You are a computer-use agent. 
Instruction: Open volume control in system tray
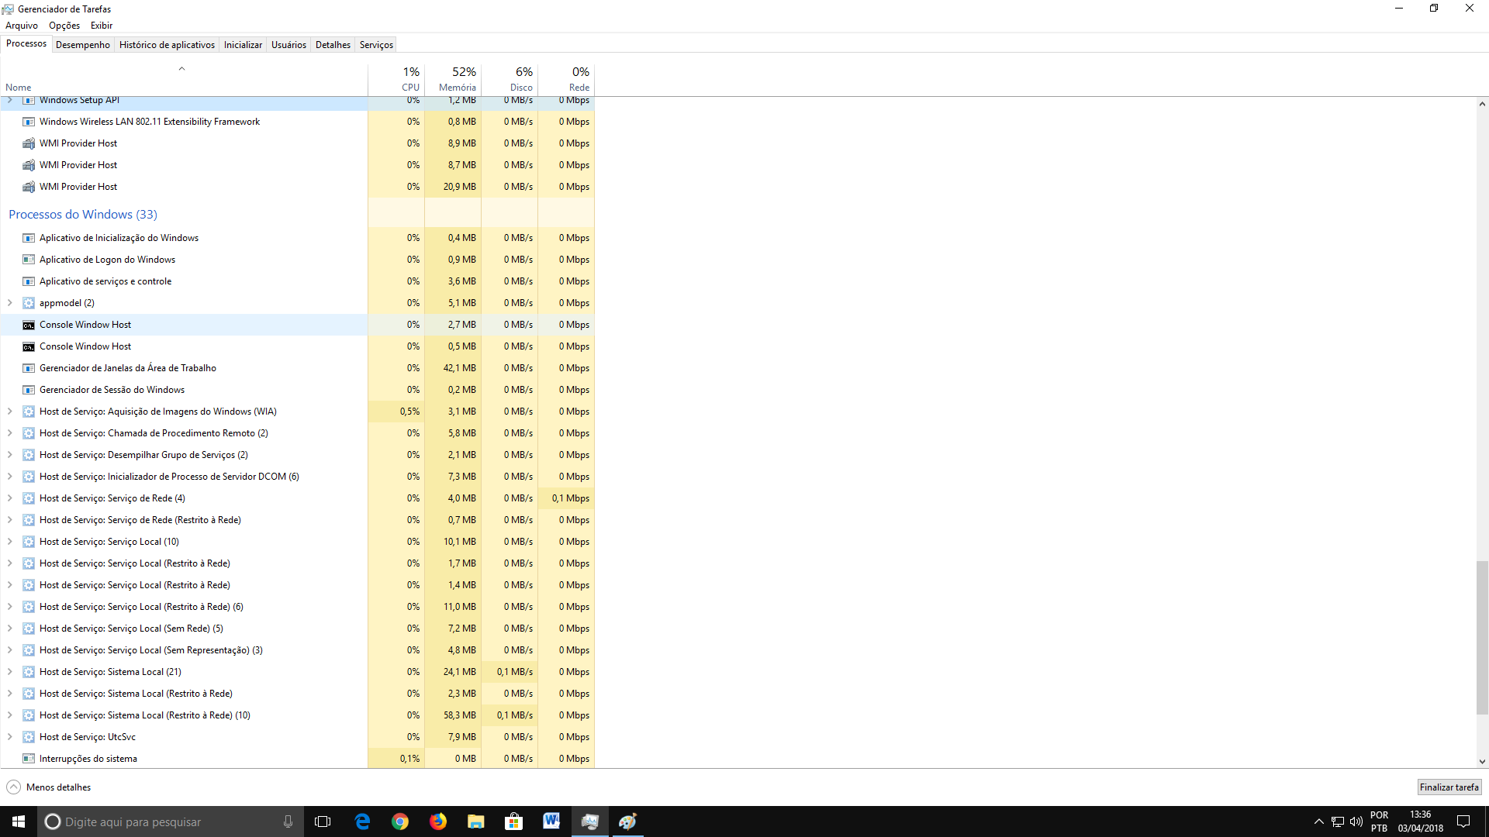[1356, 821]
